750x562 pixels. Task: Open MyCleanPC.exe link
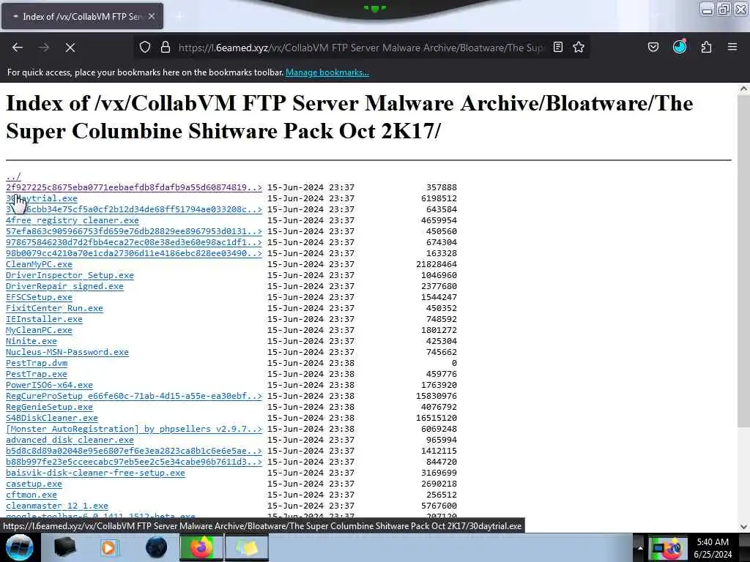40,330
